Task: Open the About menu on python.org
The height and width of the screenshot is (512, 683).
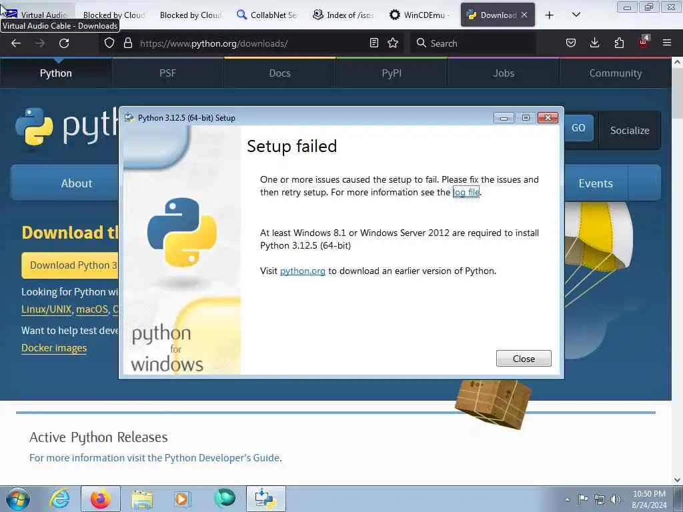Action: 65,183
